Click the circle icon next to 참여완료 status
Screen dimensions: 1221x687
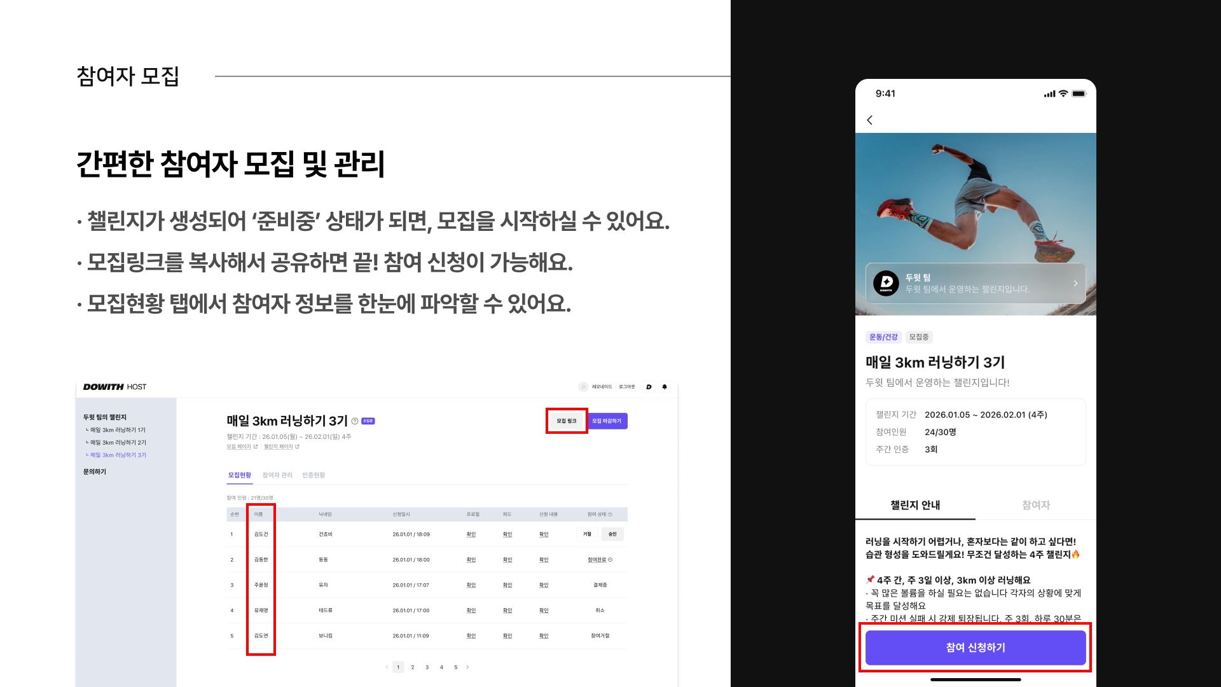pyautogui.click(x=610, y=560)
